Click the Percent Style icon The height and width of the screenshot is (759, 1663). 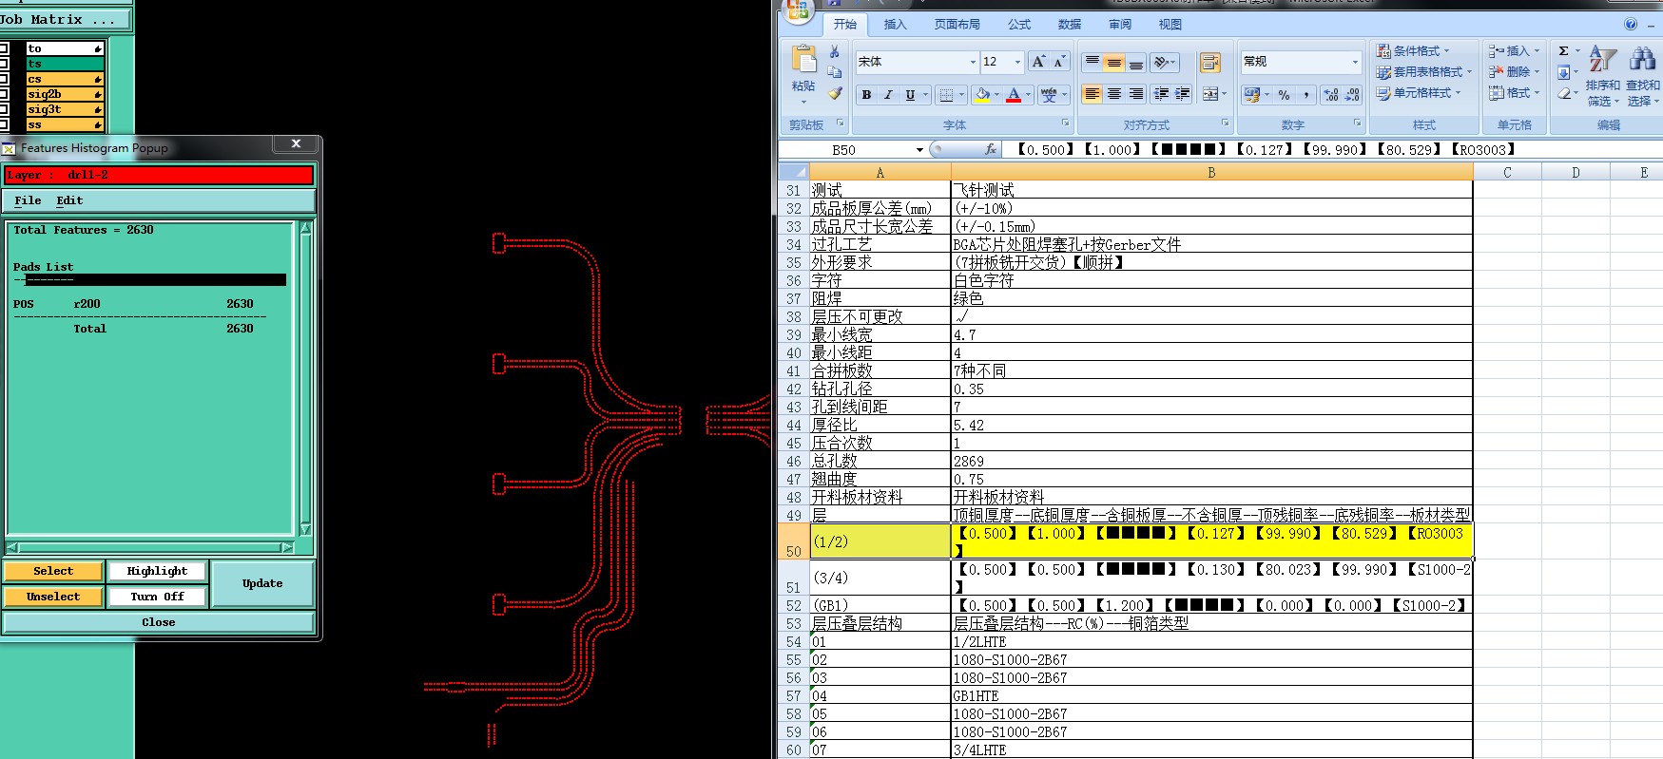1285,95
